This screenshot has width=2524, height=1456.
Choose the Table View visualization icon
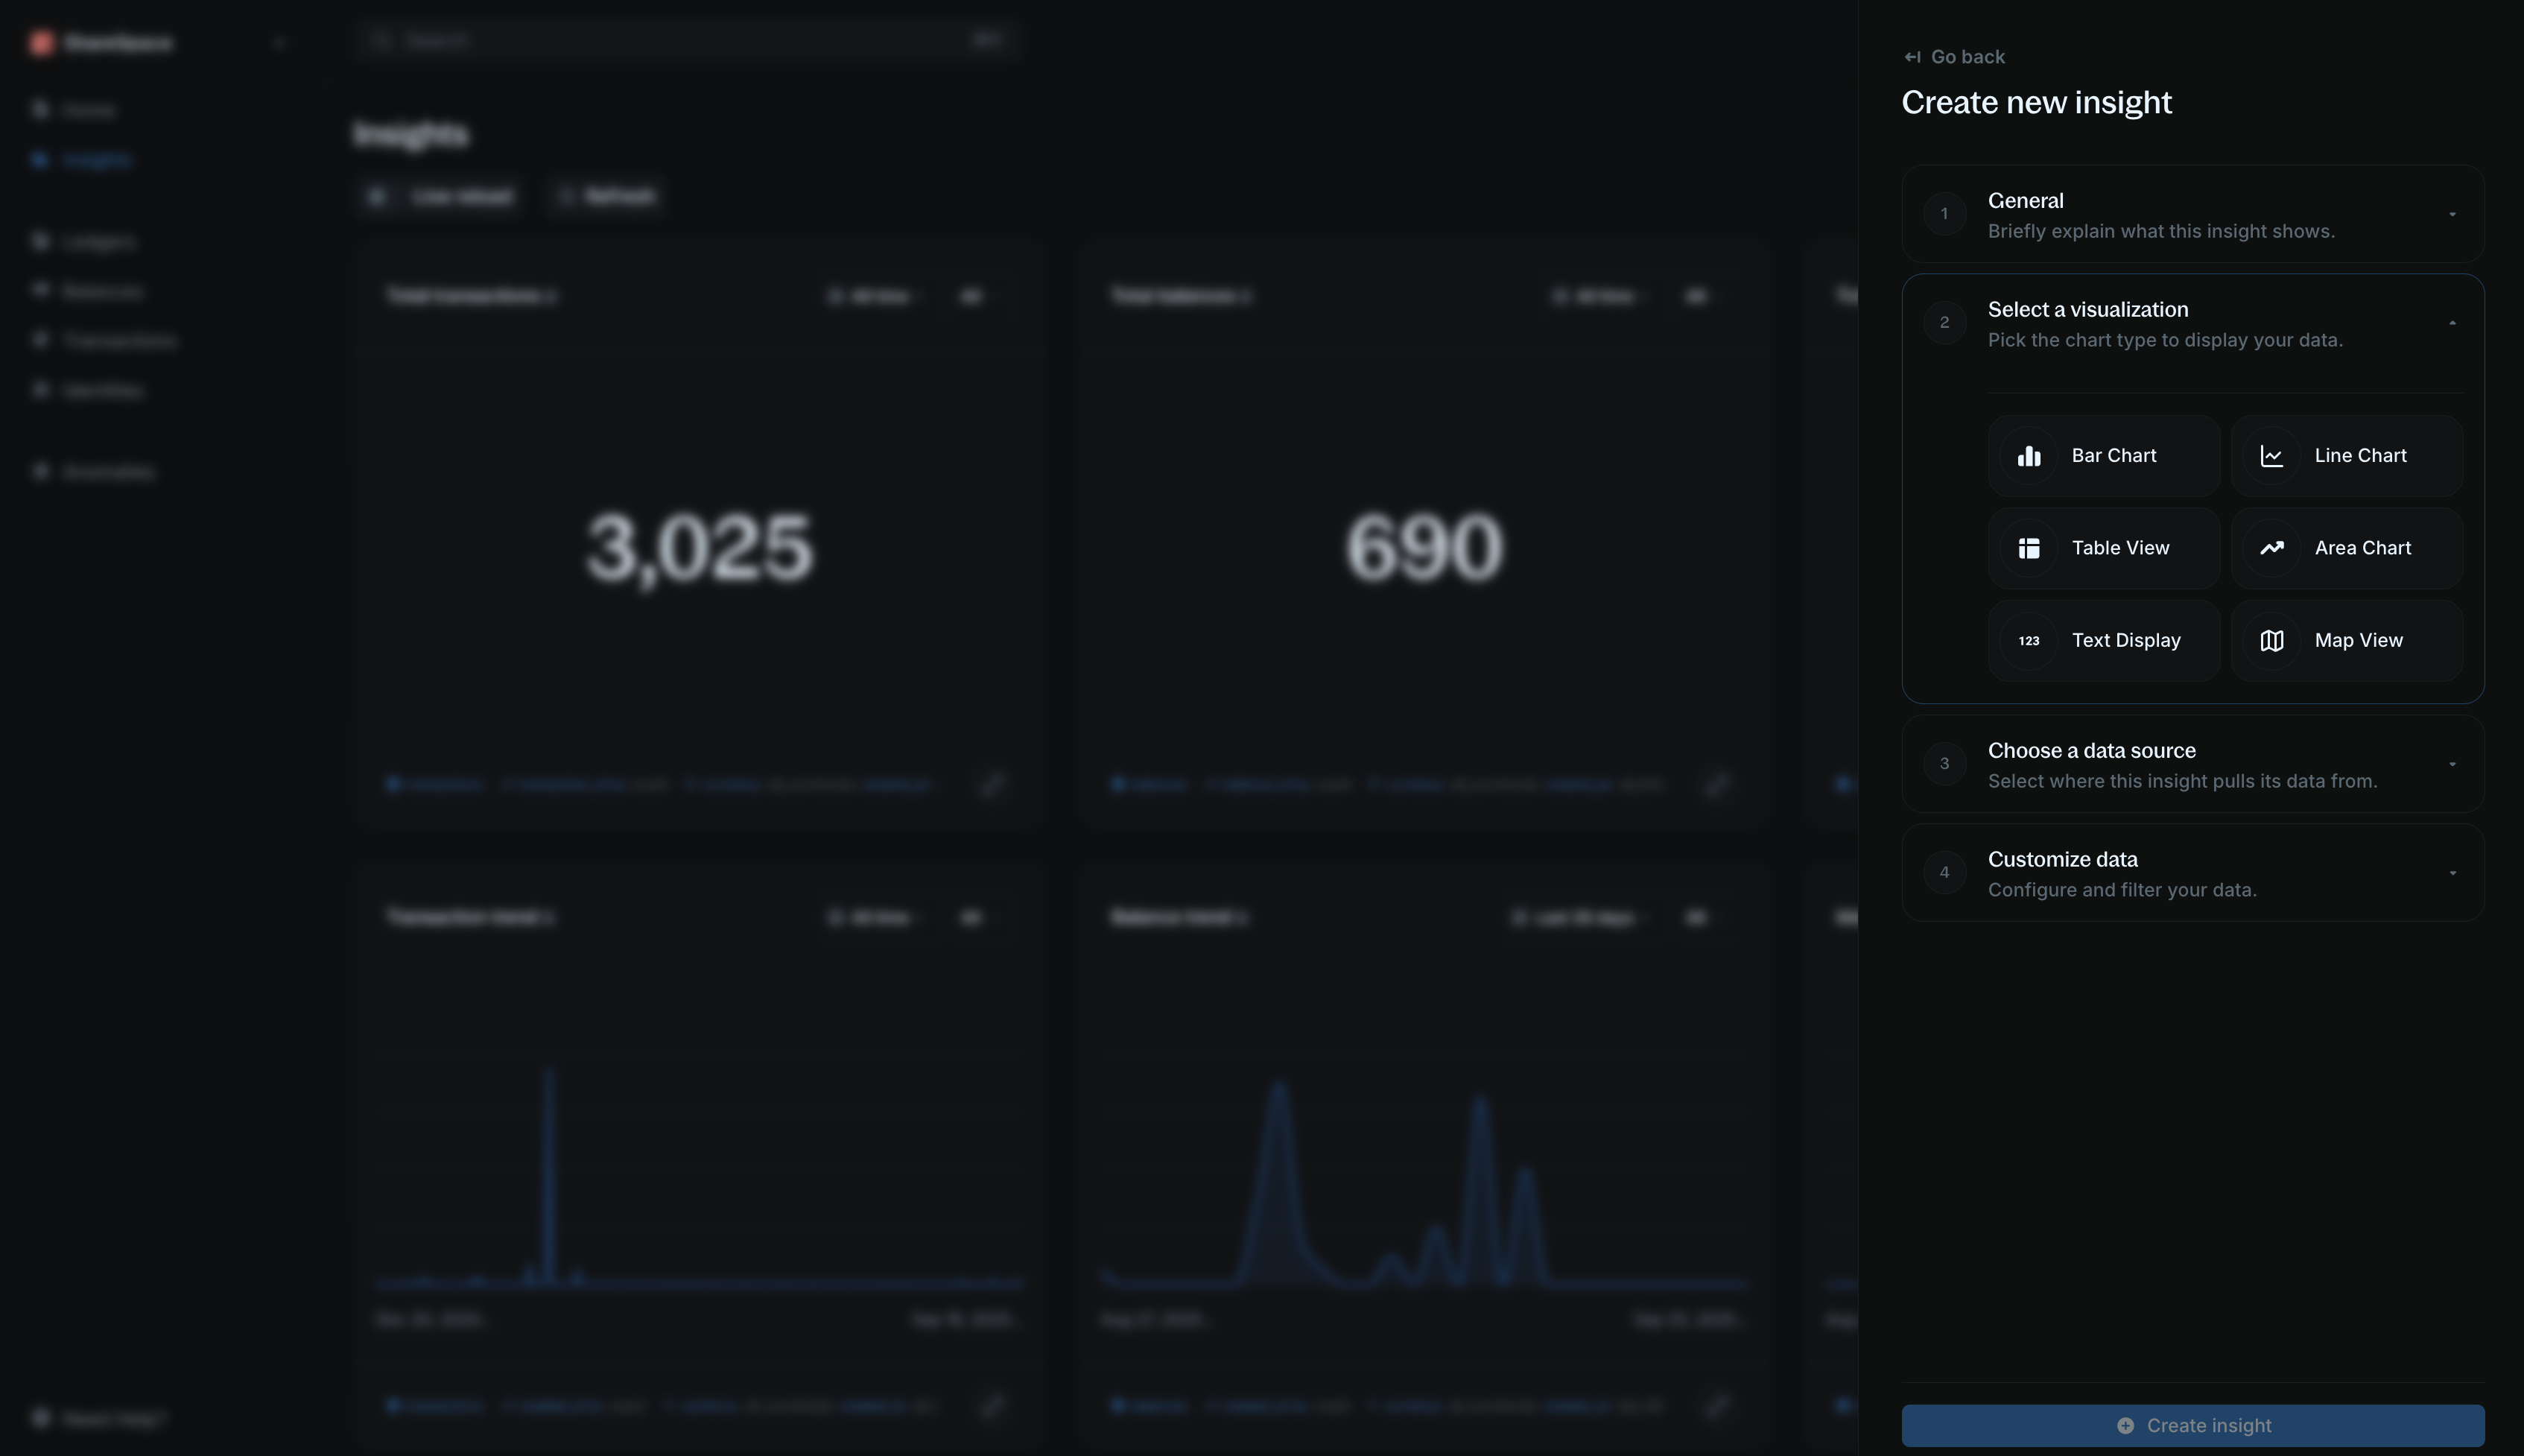[x=2029, y=547]
